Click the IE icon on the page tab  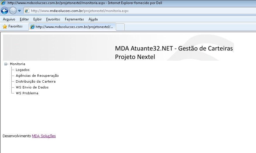[x=32, y=27]
